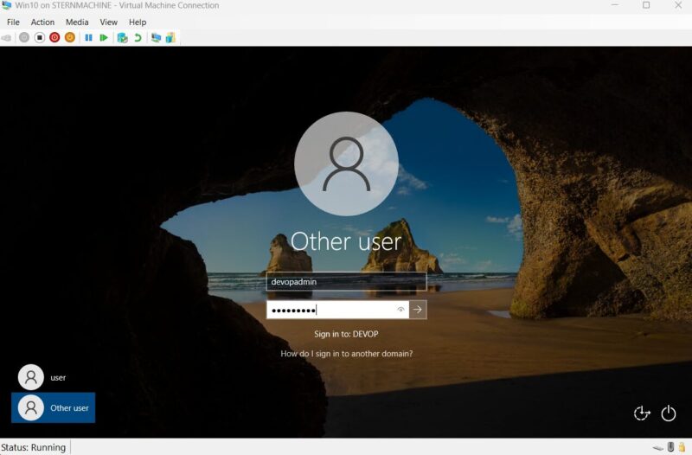Click "How do I sign in to another domain?"

click(347, 354)
